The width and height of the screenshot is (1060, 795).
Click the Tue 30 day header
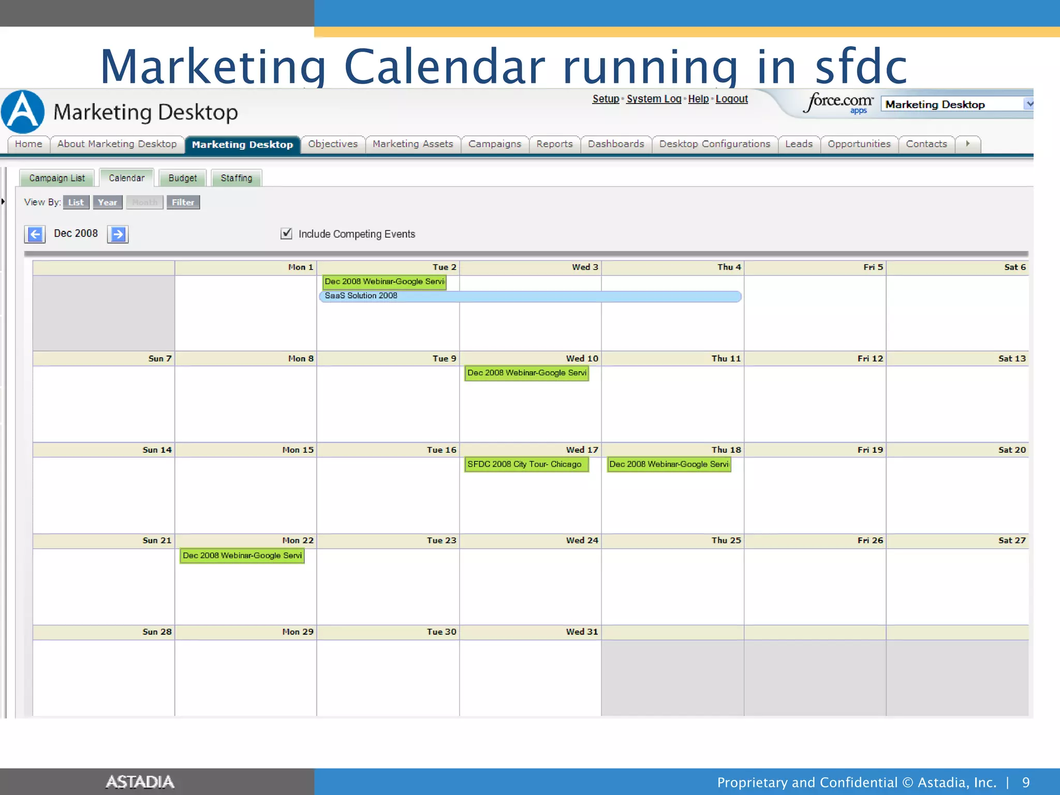[388, 632]
